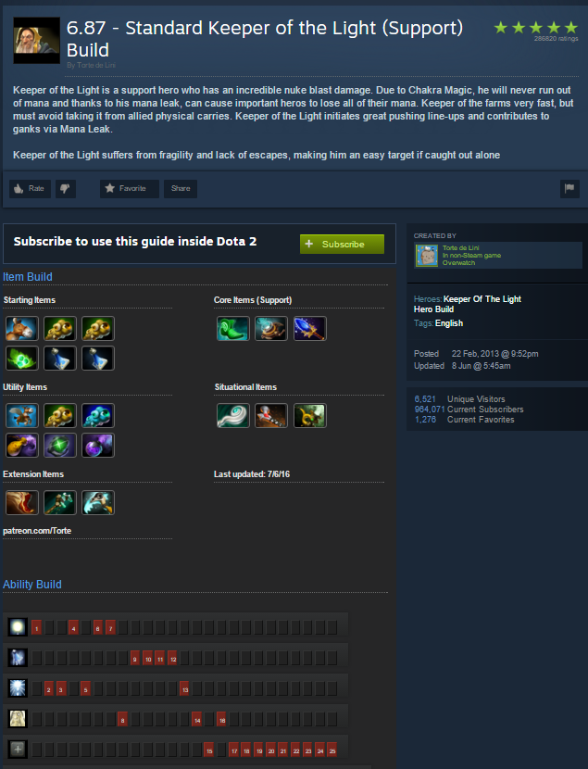The width and height of the screenshot is (588, 769).
Task: Click the plus attribute bonus ability icon
Action: coord(18,749)
